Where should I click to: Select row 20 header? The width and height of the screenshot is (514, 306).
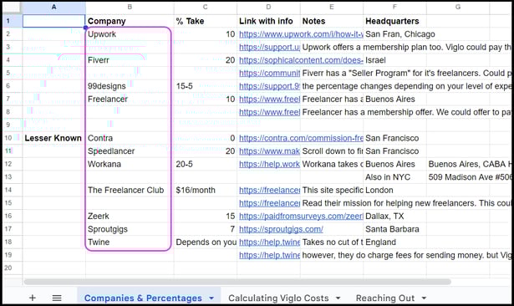pos(13,268)
